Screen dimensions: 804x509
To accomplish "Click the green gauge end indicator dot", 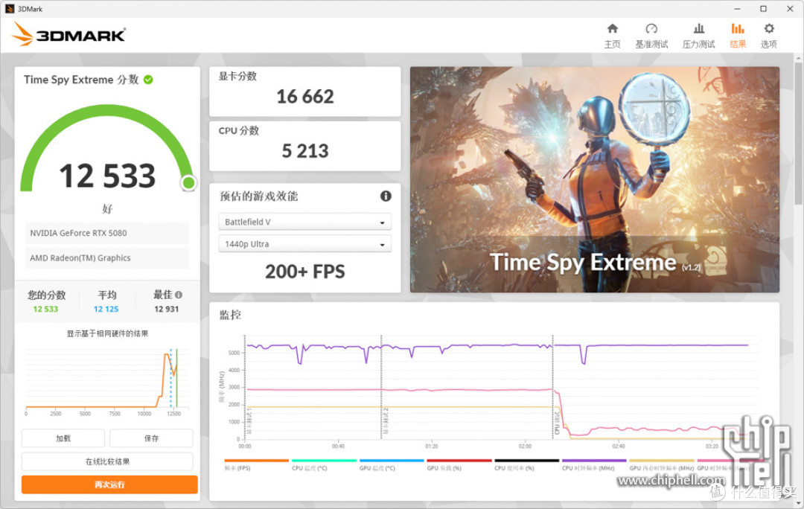I will (188, 182).
